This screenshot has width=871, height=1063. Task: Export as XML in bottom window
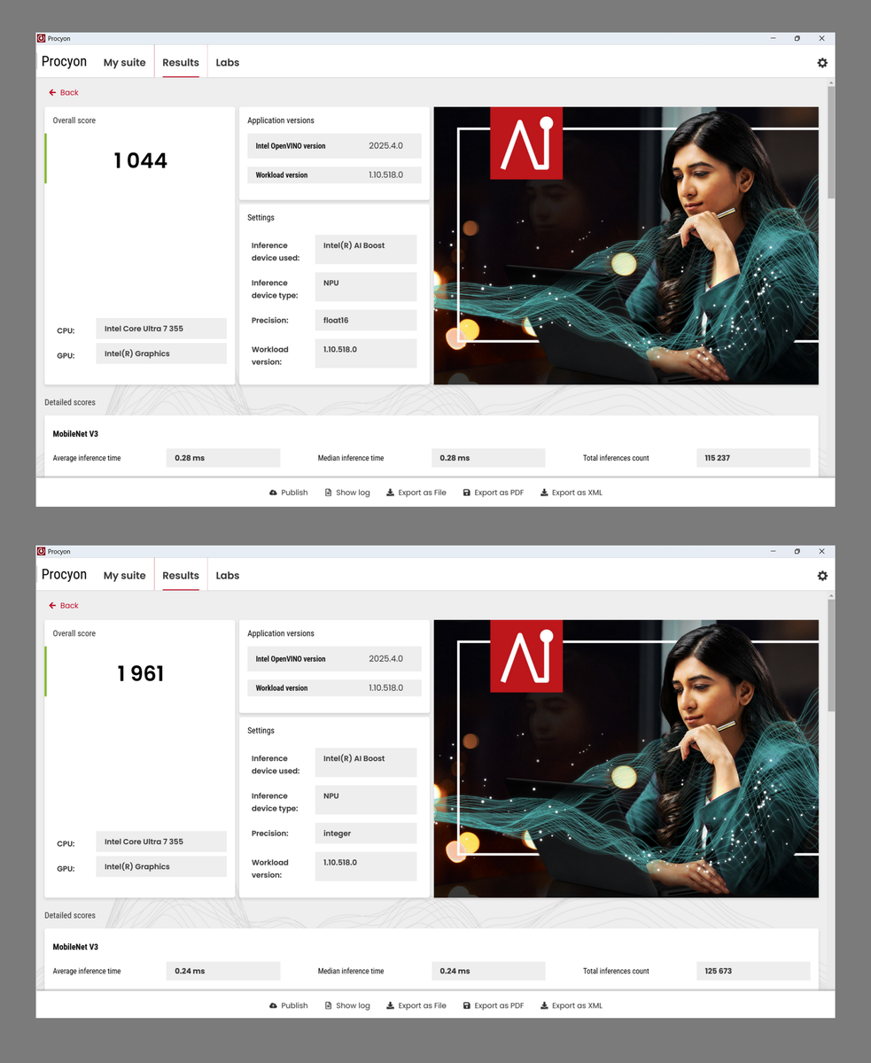pos(572,1005)
